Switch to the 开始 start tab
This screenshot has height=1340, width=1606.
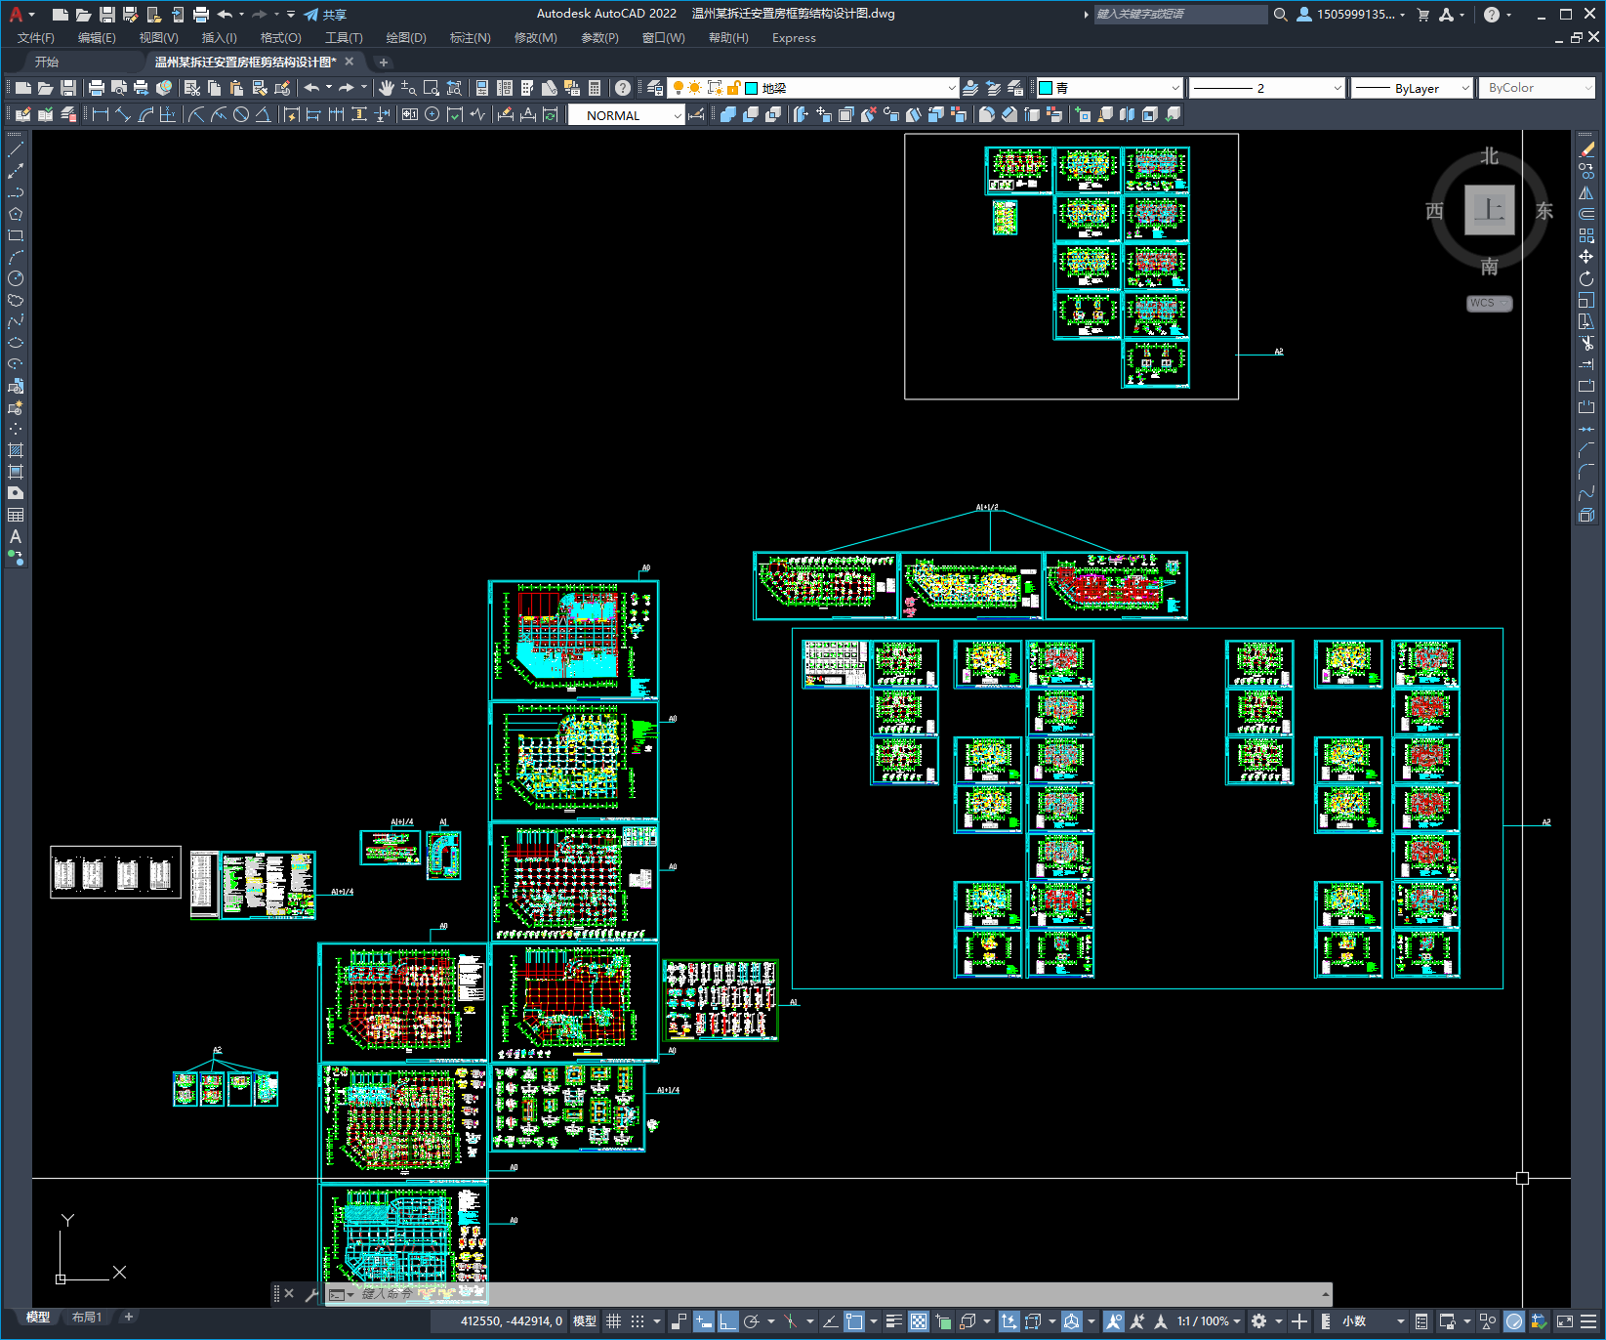point(47,62)
